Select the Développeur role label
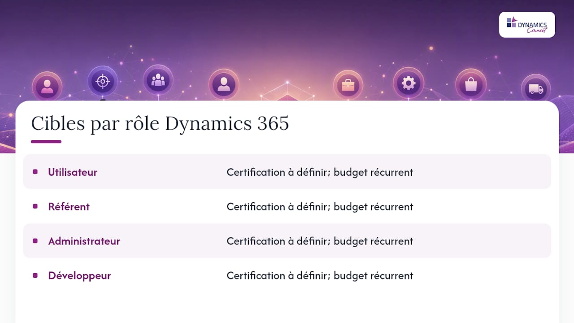This screenshot has height=323, width=574. (x=79, y=275)
